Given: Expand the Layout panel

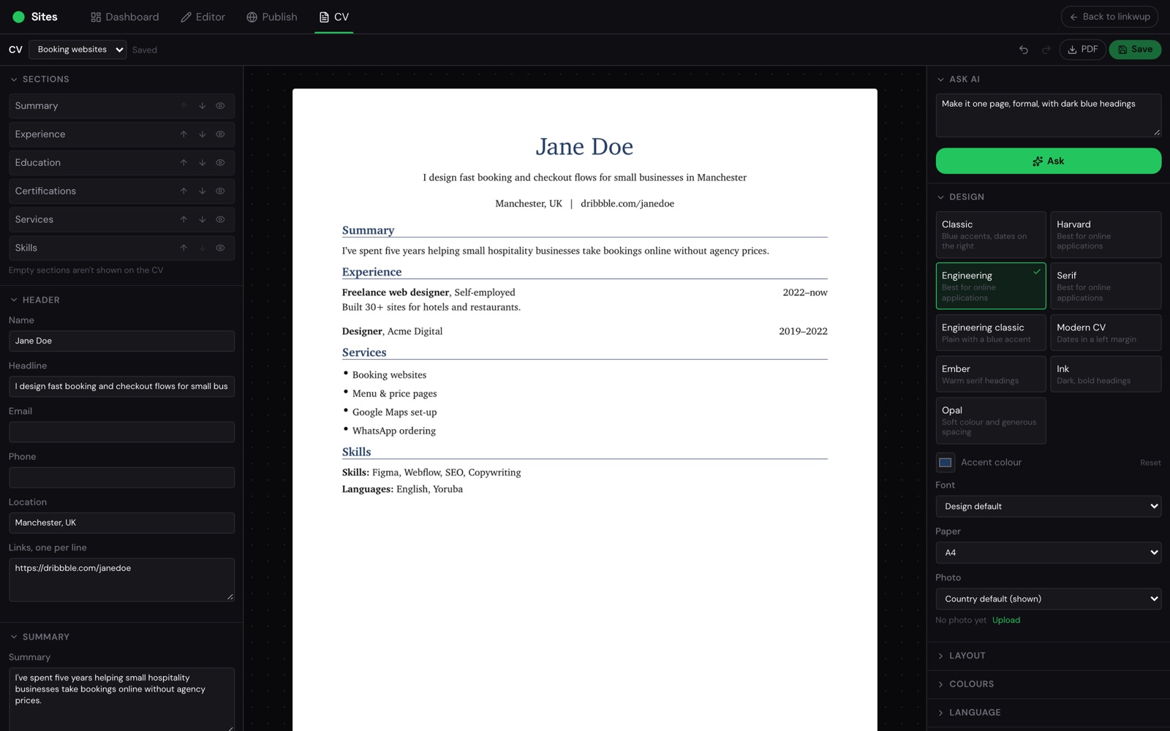Looking at the screenshot, I should (x=1048, y=656).
